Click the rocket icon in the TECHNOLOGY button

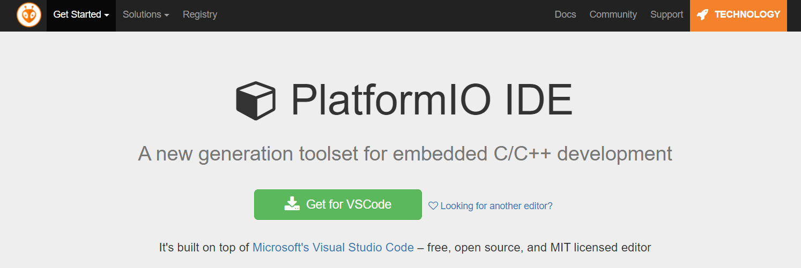[703, 15]
